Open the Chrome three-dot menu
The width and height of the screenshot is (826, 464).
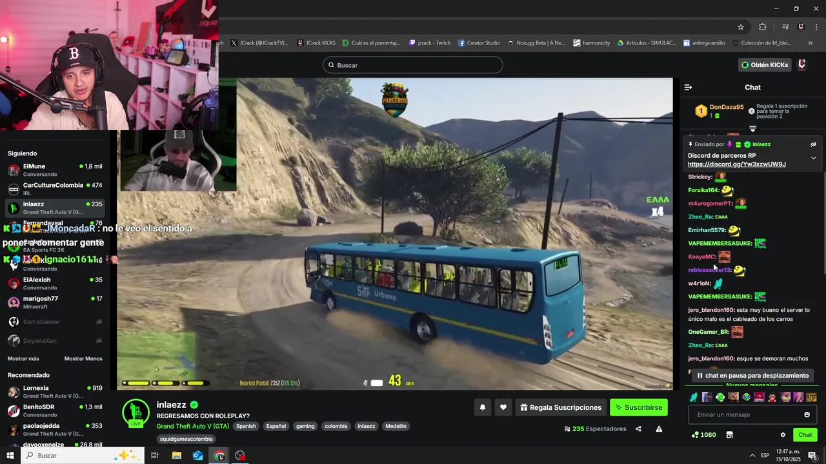(x=816, y=27)
